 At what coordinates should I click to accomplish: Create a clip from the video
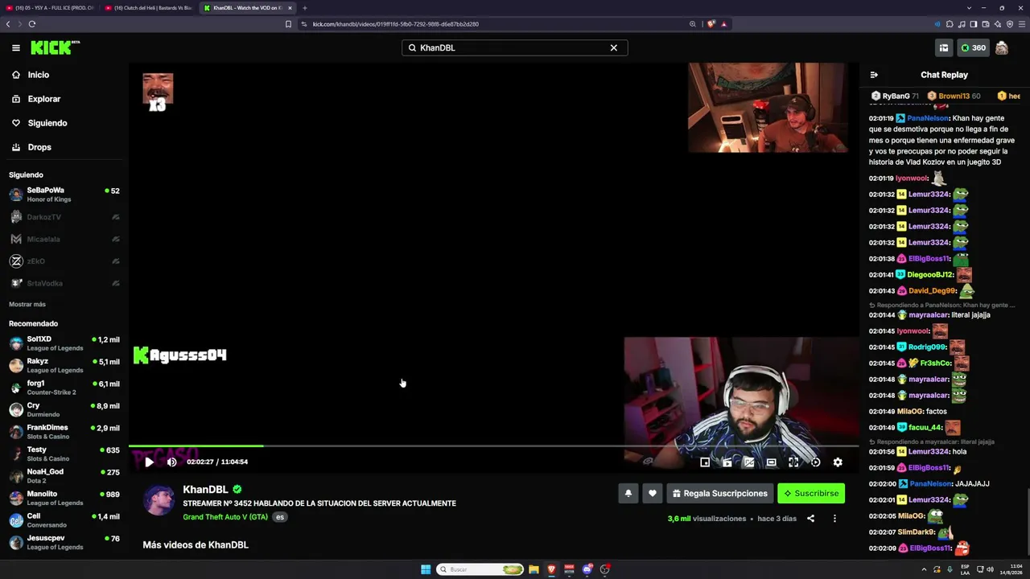[727, 462]
